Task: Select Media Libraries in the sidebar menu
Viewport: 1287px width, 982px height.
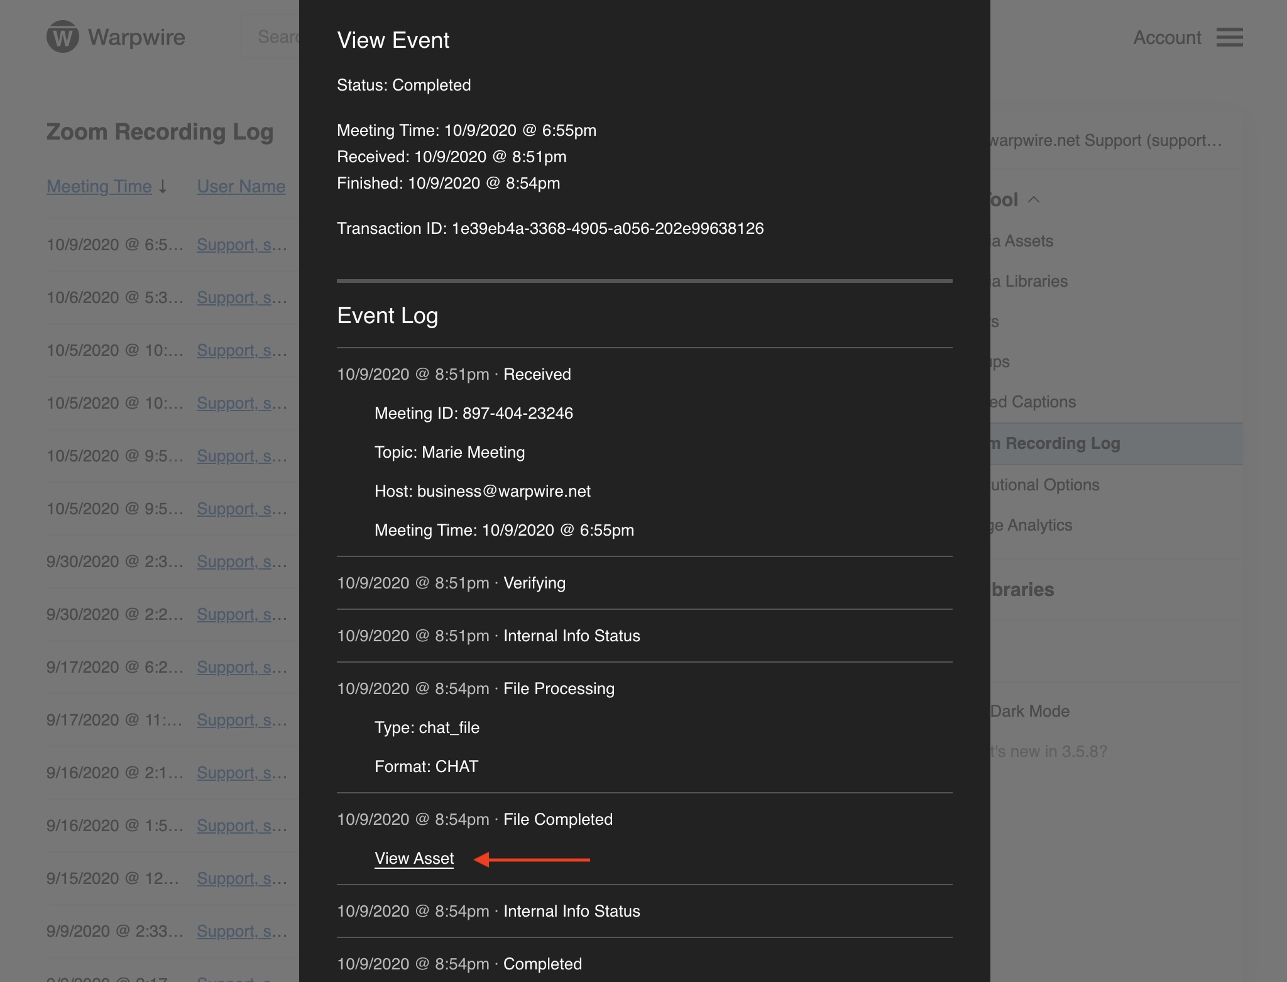Action: coord(1029,281)
